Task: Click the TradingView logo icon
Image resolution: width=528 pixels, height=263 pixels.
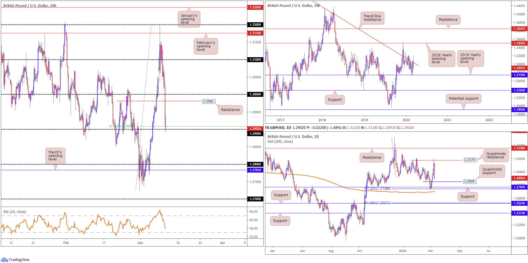Action: pyautogui.click(x=4, y=260)
